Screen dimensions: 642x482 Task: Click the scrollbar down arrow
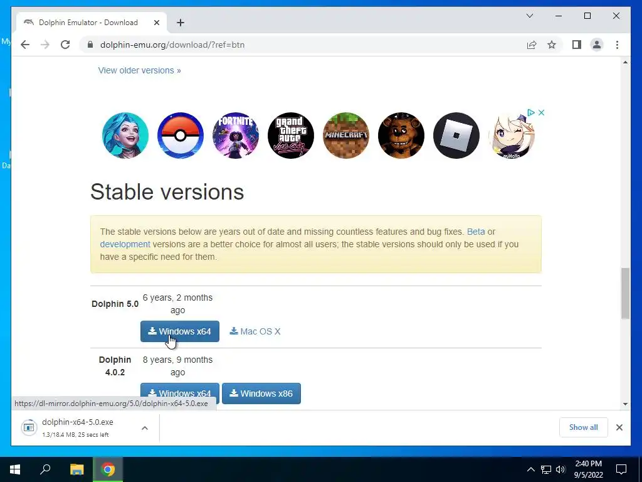(625, 404)
